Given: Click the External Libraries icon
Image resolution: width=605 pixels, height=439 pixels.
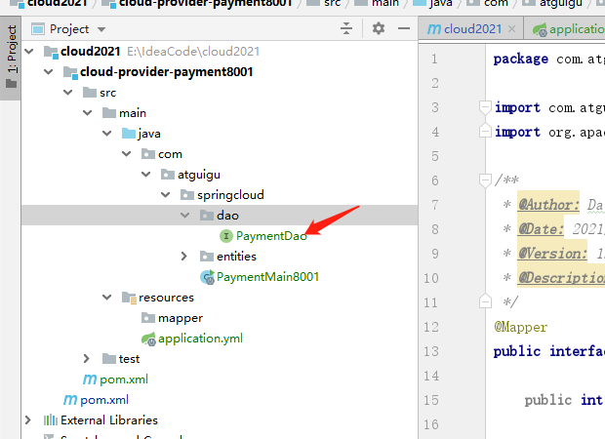Looking at the screenshot, I should click(x=51, y=420).
